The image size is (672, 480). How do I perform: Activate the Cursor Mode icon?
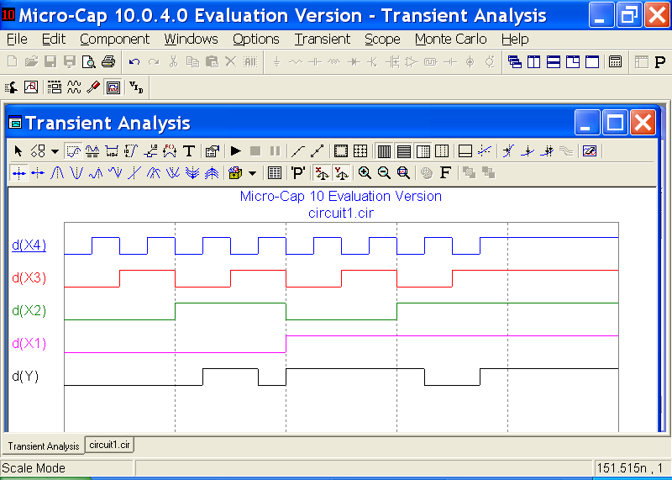pos(92,151)
